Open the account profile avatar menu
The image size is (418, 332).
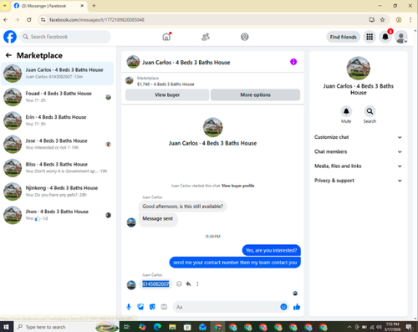(x=401, y=37)
